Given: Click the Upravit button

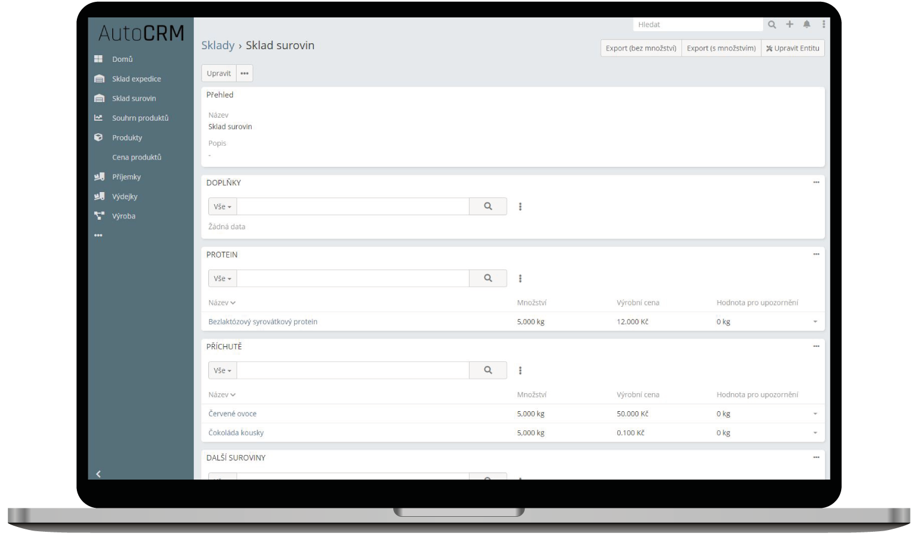Looking at the screenshot, I should click(x=219, y=74).
